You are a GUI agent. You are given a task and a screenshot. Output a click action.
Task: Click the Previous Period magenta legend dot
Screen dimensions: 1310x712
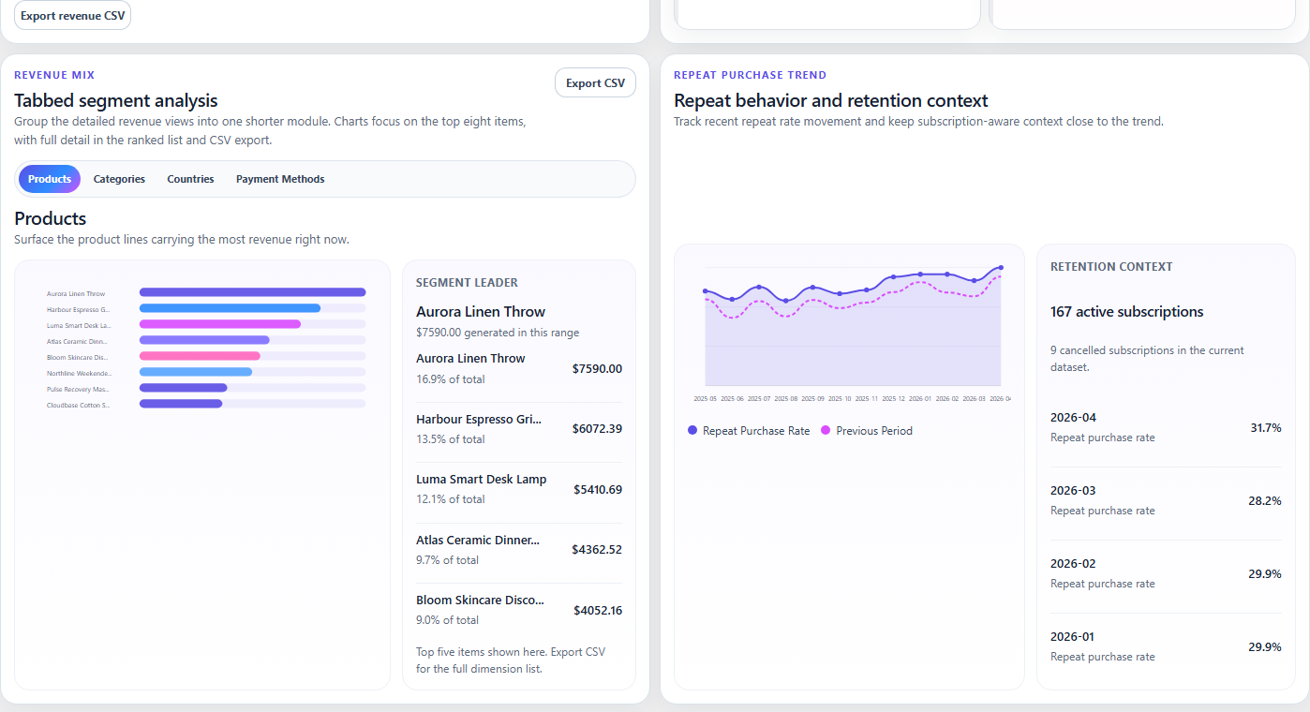point(825,430)
